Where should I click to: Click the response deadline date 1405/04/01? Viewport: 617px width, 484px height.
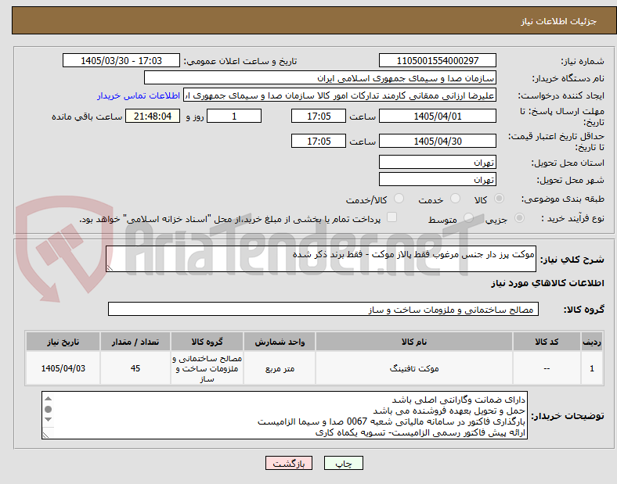pos(437,117)
